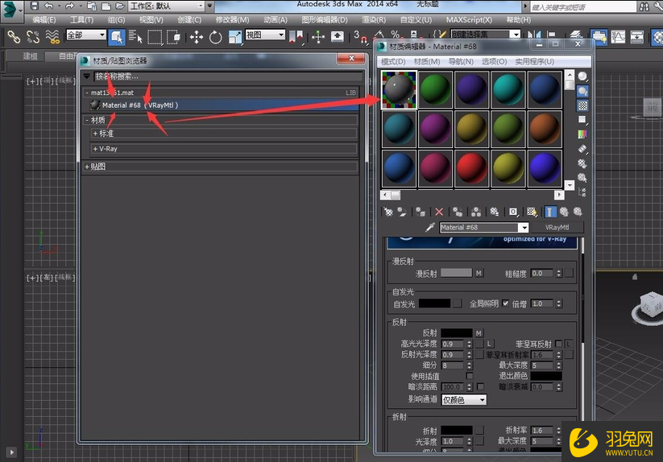Click the Show End Result icon

click(549, 212)
